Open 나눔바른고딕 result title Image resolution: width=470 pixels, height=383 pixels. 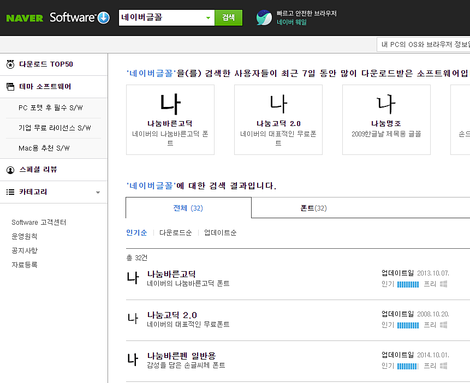coord(171,274)
